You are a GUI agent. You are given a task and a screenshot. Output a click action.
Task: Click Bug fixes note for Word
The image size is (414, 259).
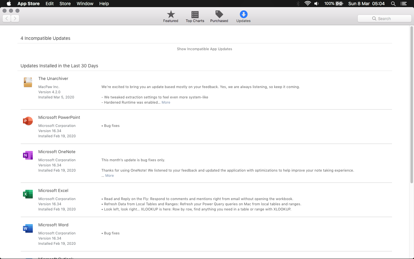pos(111,233)
